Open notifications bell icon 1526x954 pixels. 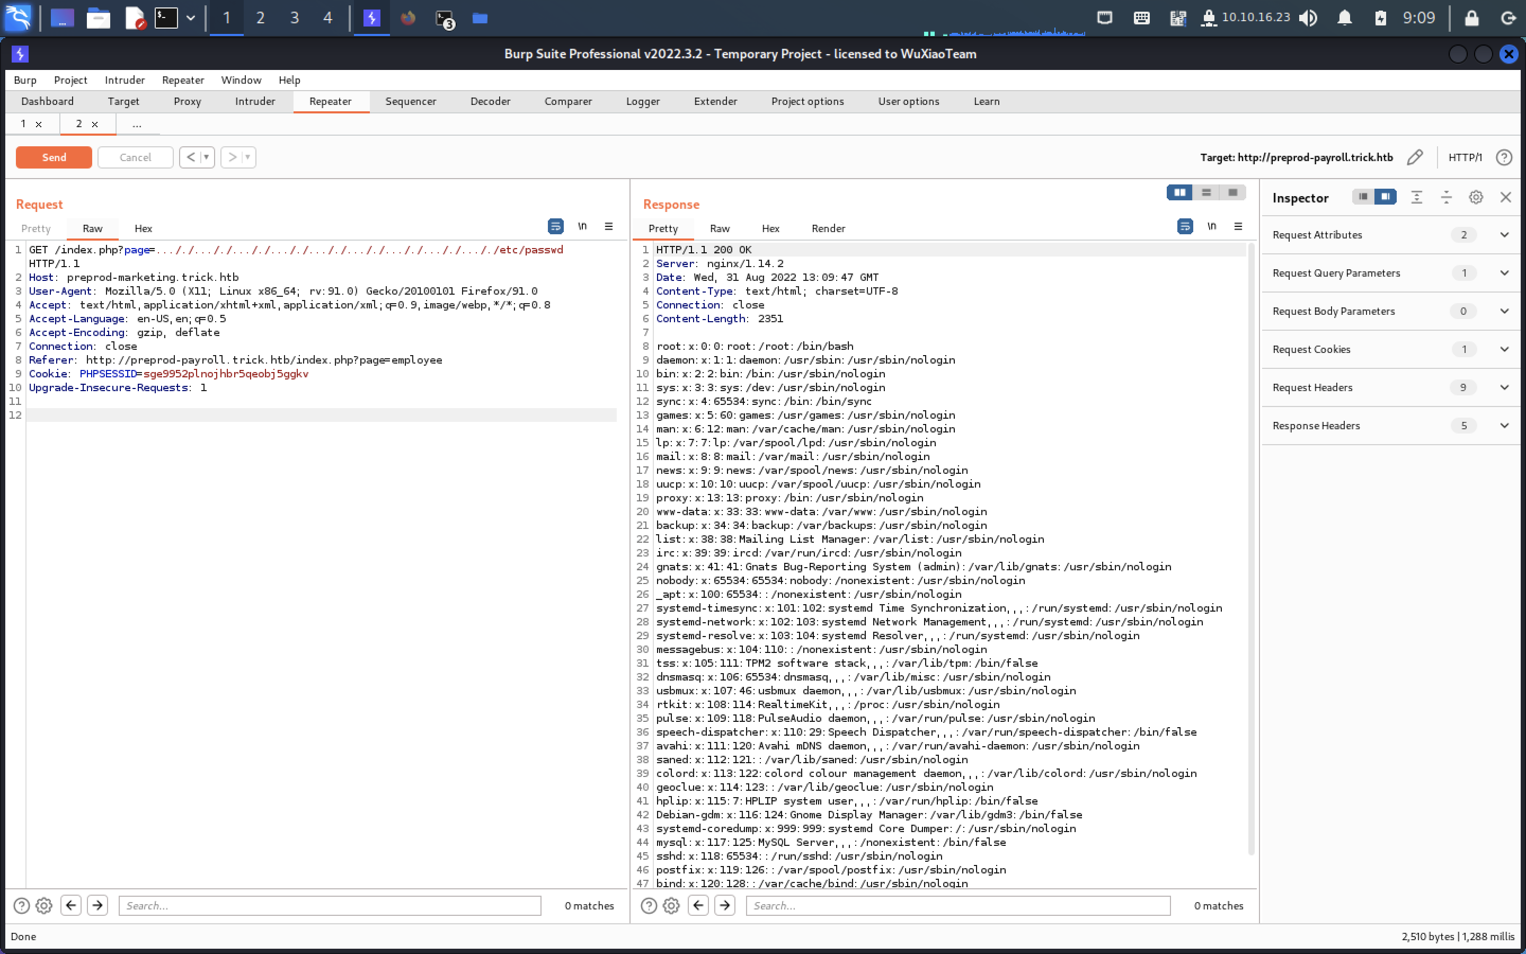coord(1344,17)
